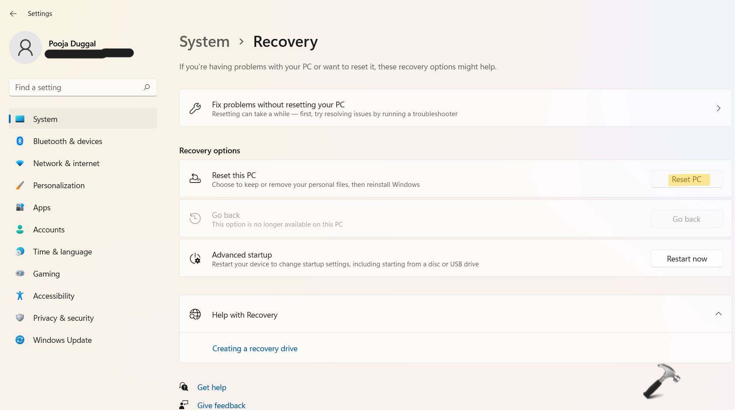
Task: Open Personalization settings
Action: [x=59, y=186]
